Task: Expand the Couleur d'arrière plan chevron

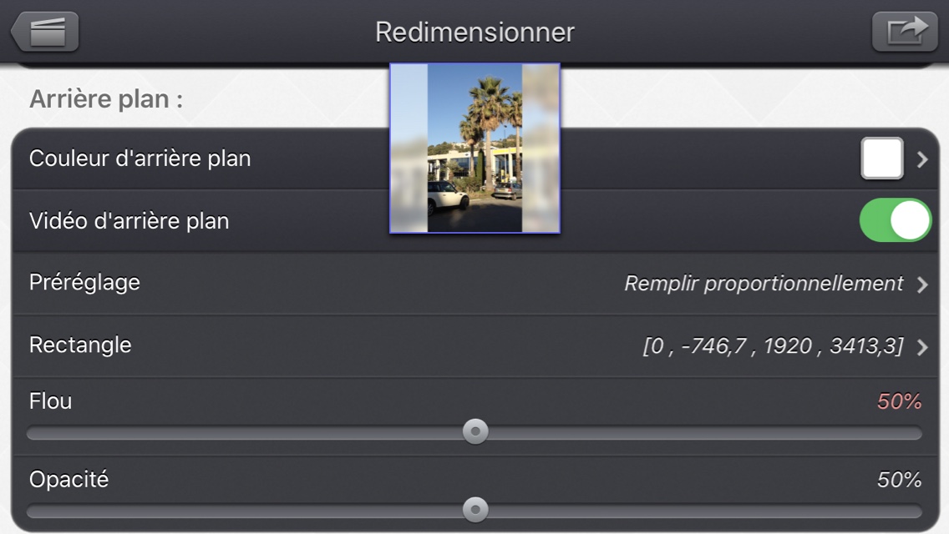Action: [921, 159]
